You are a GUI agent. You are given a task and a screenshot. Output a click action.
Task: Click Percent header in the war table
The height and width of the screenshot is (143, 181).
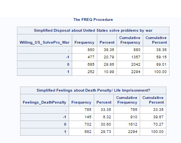tap(107, 40)
